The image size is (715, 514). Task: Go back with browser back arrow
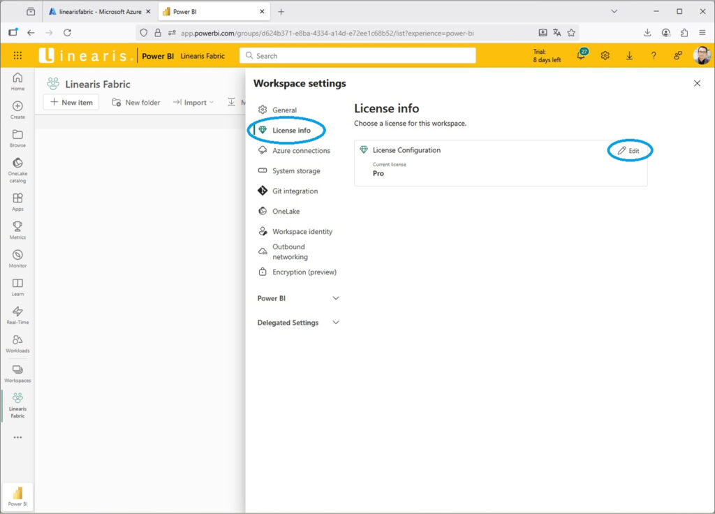pos(31,33)
